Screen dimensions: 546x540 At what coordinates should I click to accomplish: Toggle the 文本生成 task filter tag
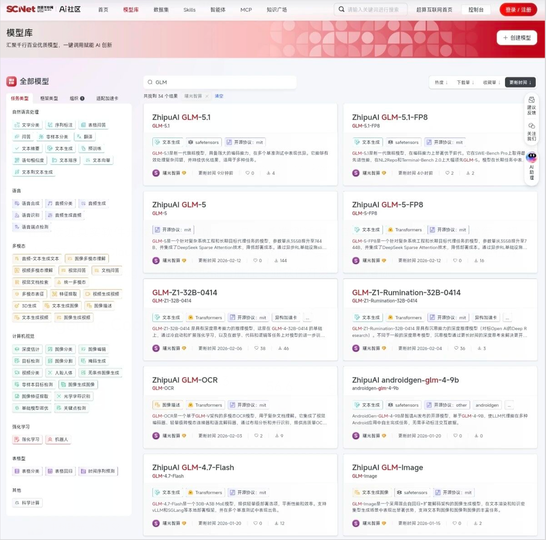(x=61, y=148)
